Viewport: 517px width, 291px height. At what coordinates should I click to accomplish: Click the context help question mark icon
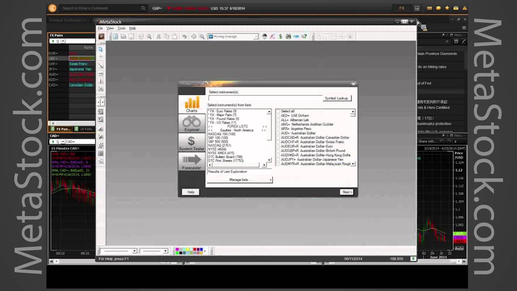pos(304,36)
